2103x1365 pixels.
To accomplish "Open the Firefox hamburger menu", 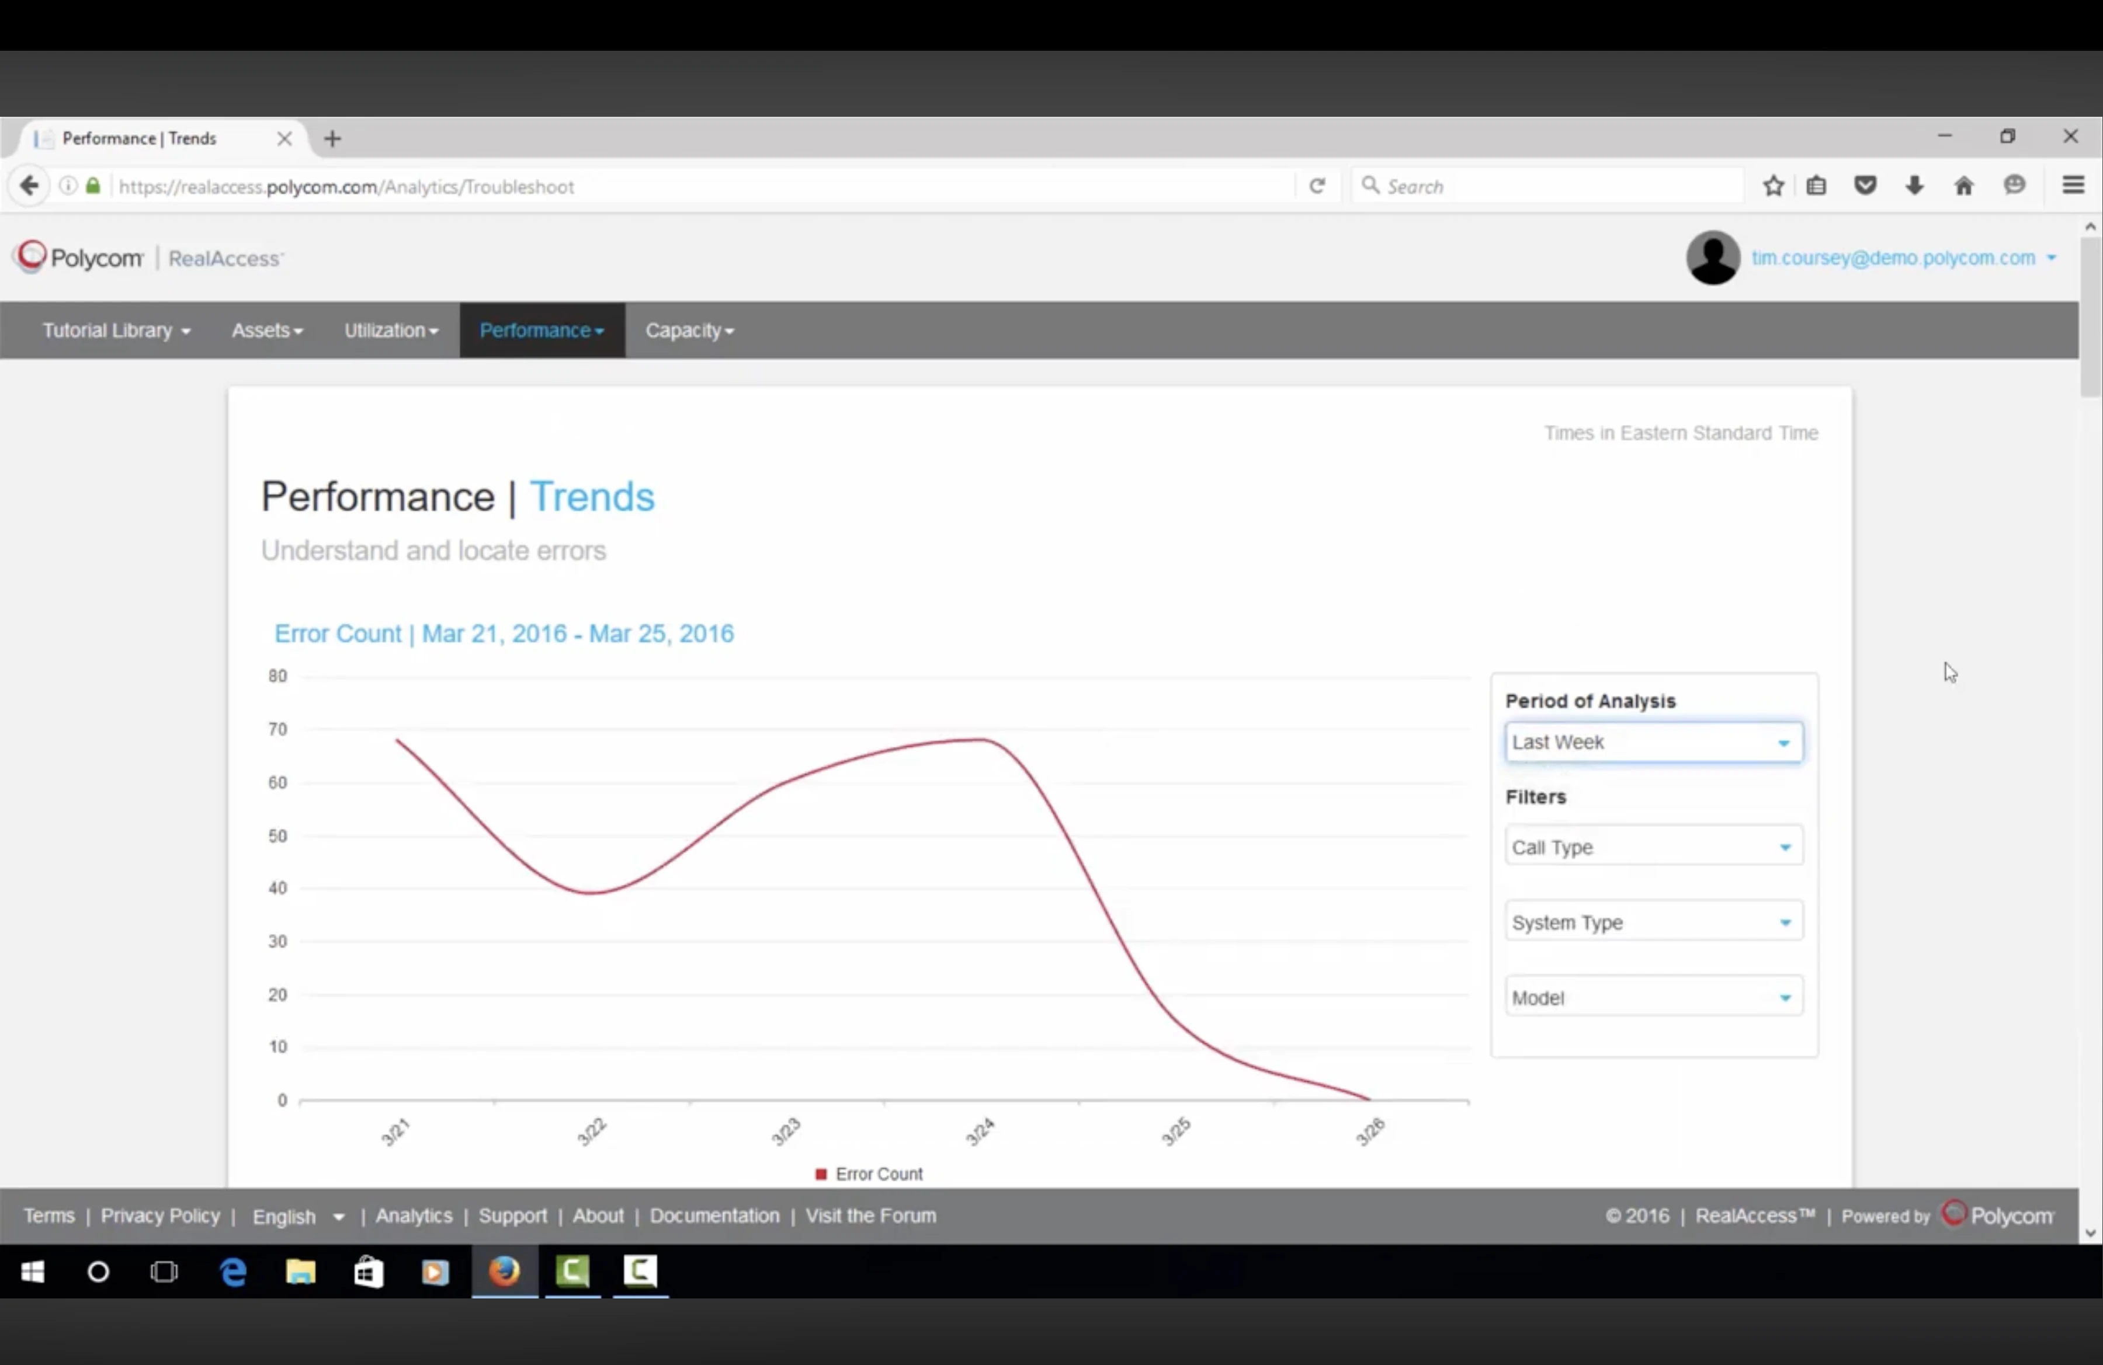I will pos(2073,186).
